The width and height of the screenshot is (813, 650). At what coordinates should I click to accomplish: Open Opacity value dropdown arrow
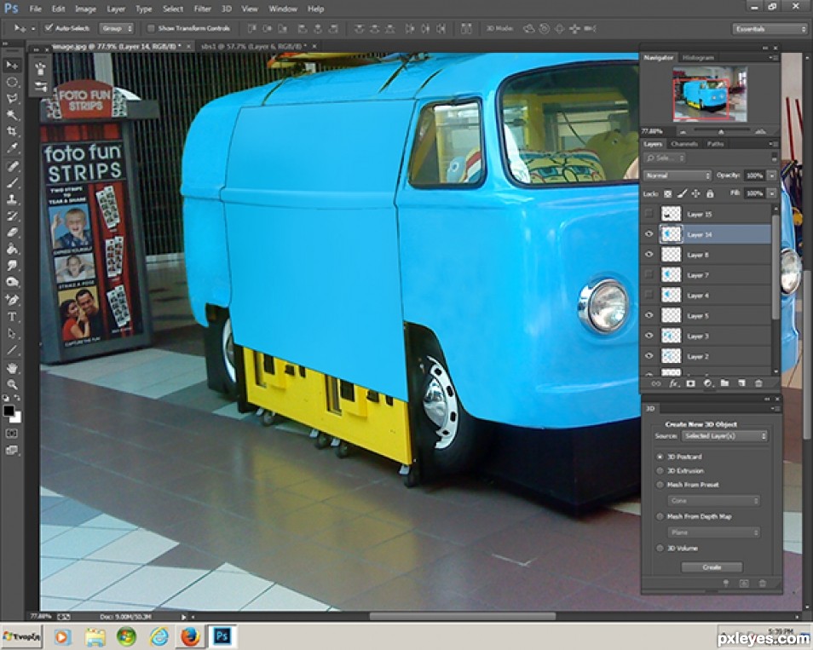tap(771, 175)
